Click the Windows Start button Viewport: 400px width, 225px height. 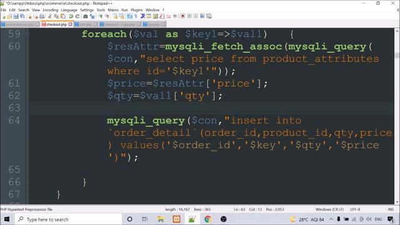(x=7, y=219)
